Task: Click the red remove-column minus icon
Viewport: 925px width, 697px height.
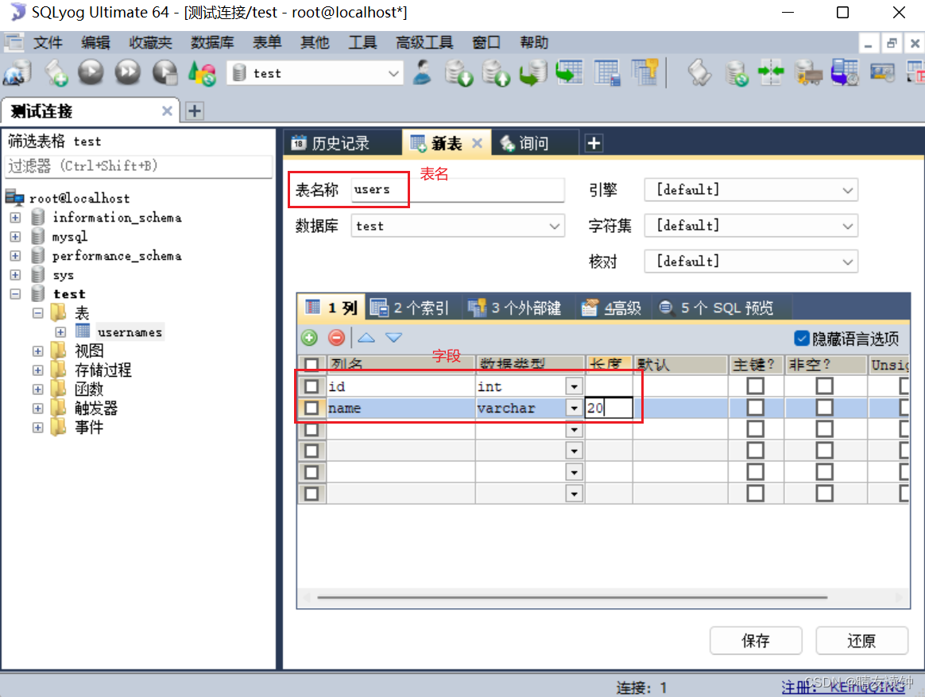Action: click(337, 338)
